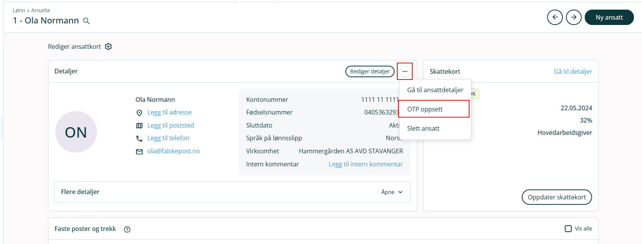Click Legg til intern kommentar link
The width and height of the screenshot is (642, 244).
point(365,164)
